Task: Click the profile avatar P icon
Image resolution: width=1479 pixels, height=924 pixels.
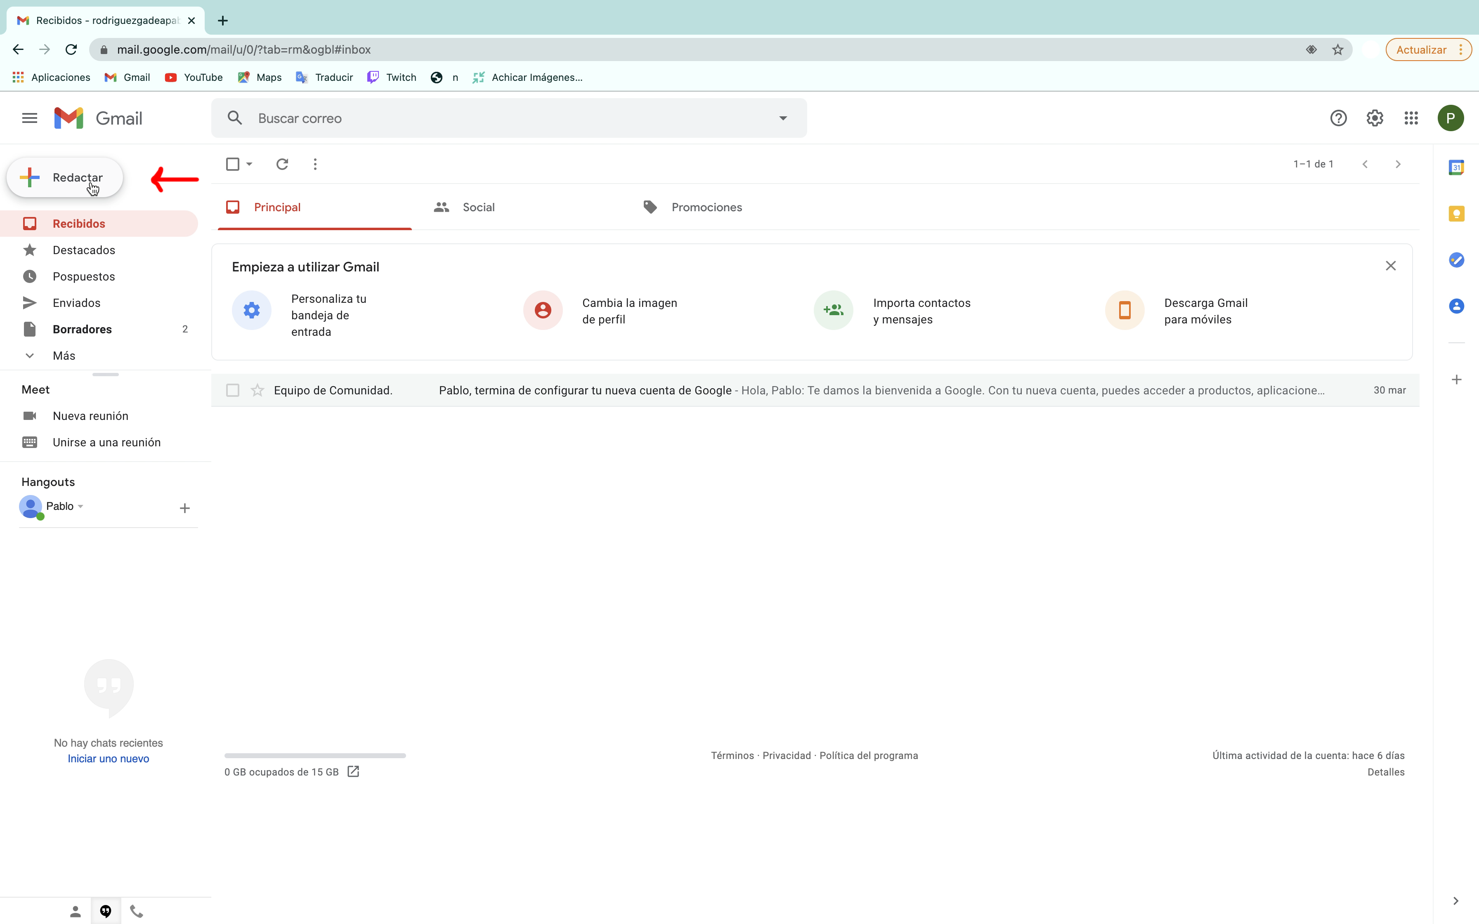Action: click(1450, 117)
